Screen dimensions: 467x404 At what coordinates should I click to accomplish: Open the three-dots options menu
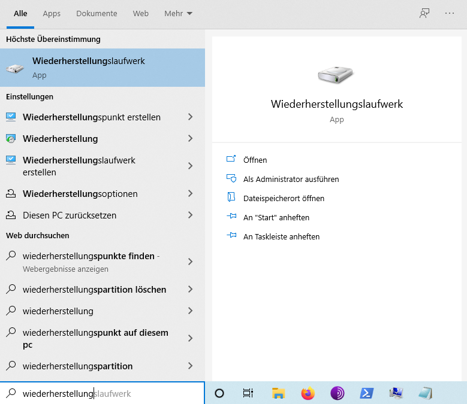(x=450, y=13)
